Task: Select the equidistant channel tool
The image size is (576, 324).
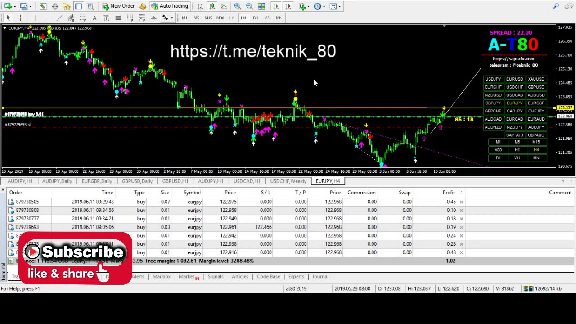Action: 71,18
